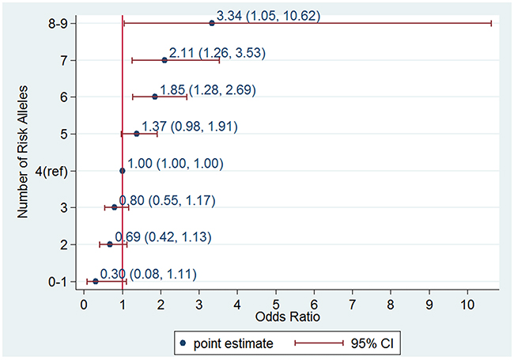Click the 95% CI legend line symbol

(x=319, y=343)
